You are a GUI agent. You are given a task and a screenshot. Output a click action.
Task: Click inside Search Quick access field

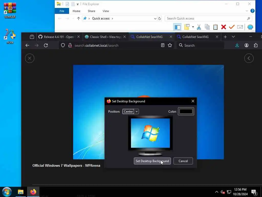(208, 18)
